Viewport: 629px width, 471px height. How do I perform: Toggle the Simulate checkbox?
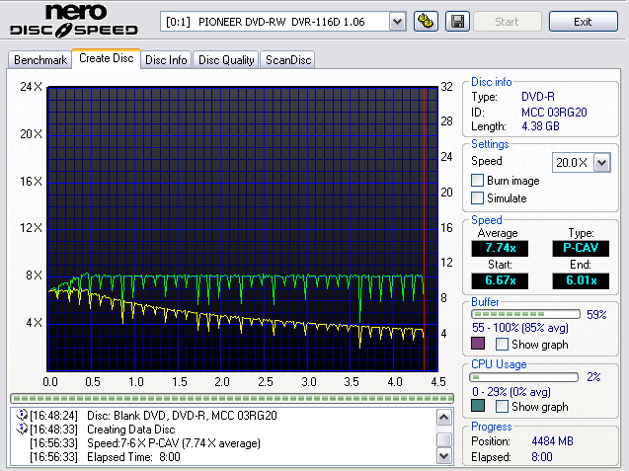pyautogui.click(x=478, y=198)
